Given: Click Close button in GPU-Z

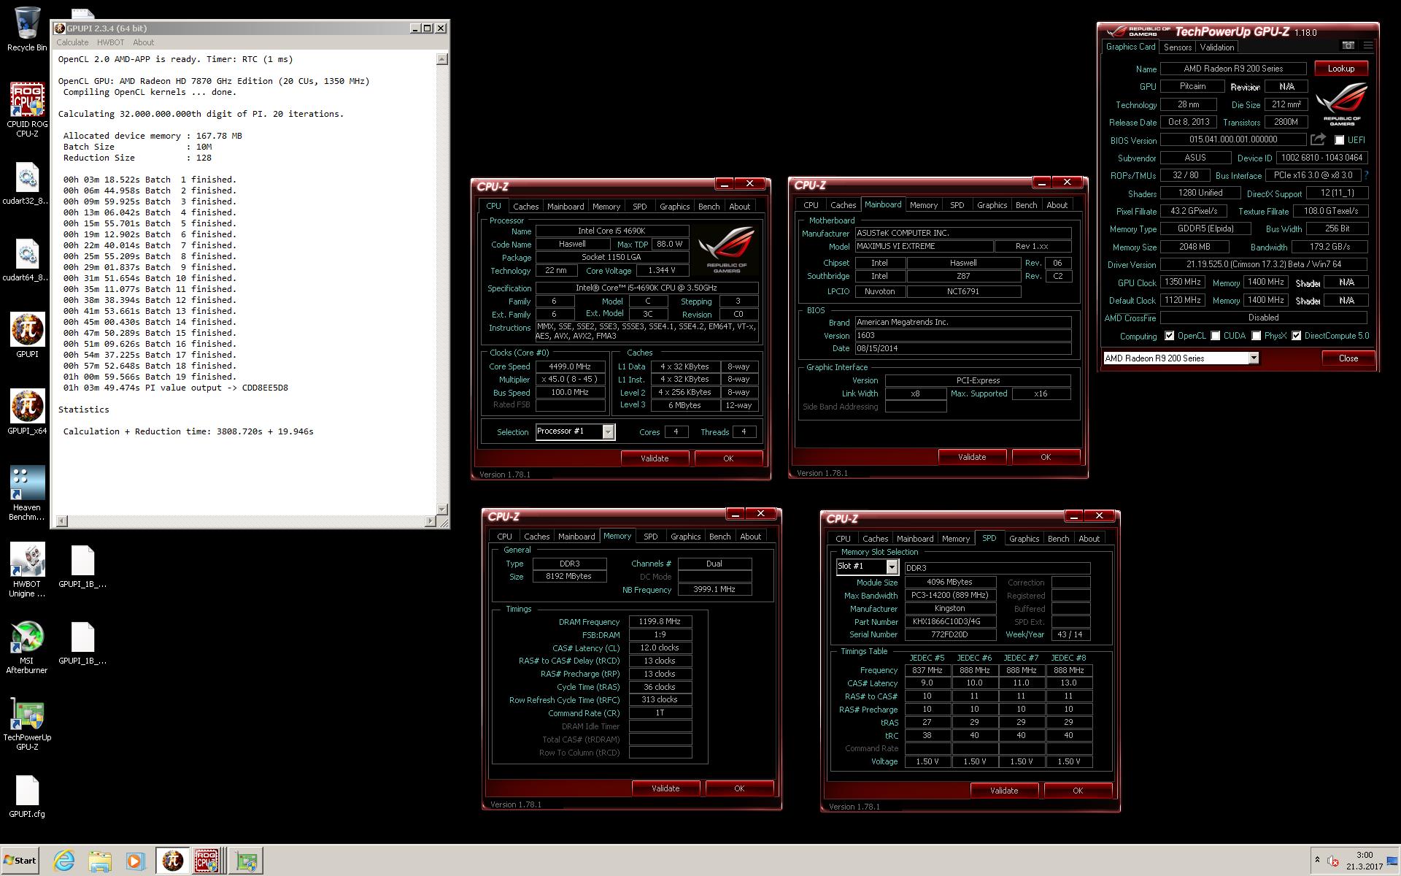Looking at the screenshot, I should pyautogui.click(x=1348, y=358).
